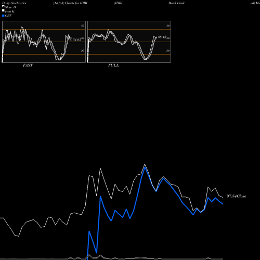Click the Fast K legend label
The height and width of the screenshot is (260, 260).
10,11
